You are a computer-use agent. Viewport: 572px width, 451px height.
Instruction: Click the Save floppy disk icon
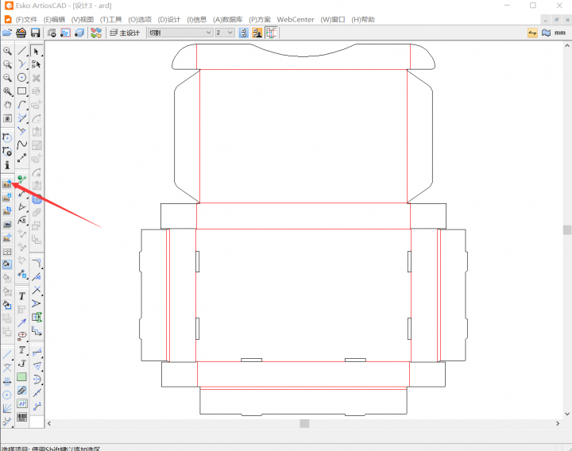pos(35,33)
